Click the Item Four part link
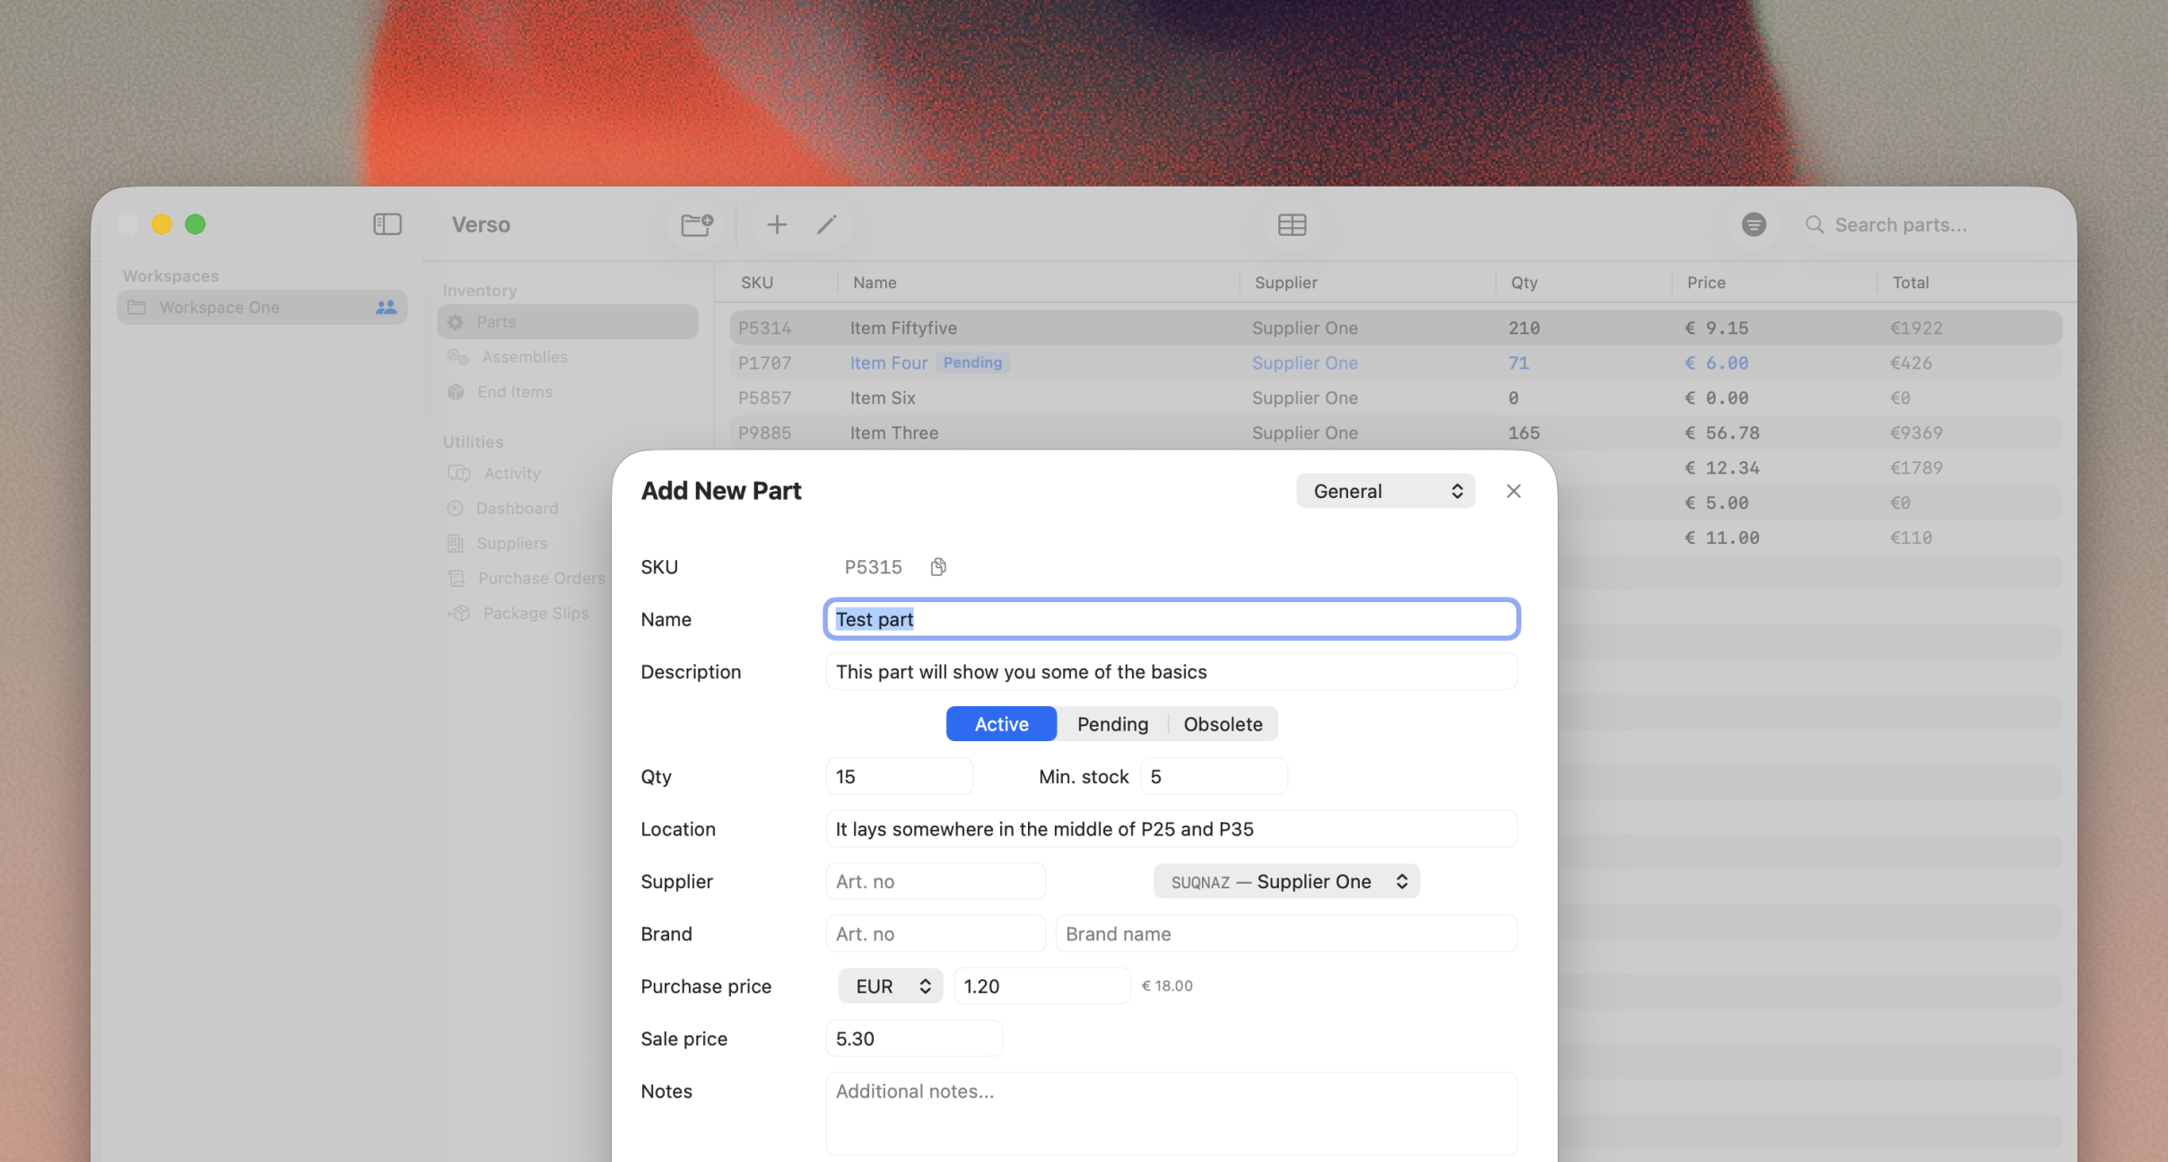This screenshot has width=2168, height=1162. [888, 363]
